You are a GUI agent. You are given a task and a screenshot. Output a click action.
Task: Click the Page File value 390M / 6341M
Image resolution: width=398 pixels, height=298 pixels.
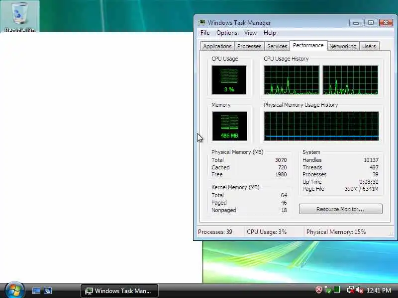pyautogui.click(x=362, y=189)
